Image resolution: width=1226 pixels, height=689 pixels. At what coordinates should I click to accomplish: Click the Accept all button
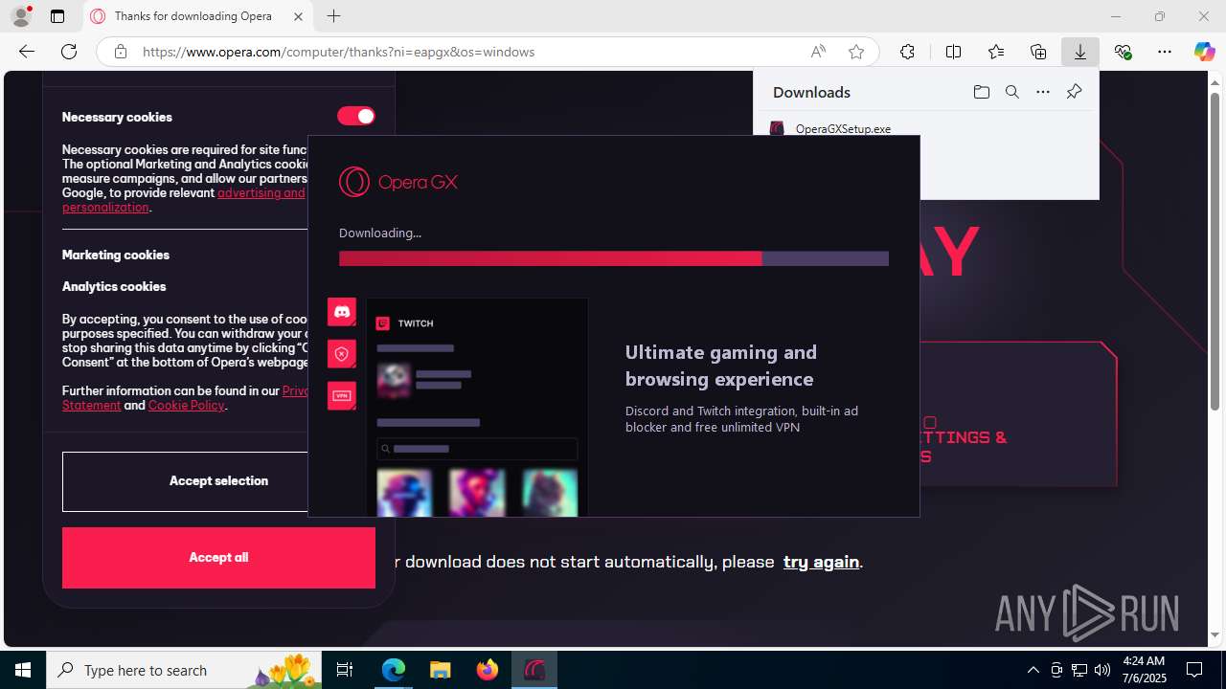coord(218,558)
